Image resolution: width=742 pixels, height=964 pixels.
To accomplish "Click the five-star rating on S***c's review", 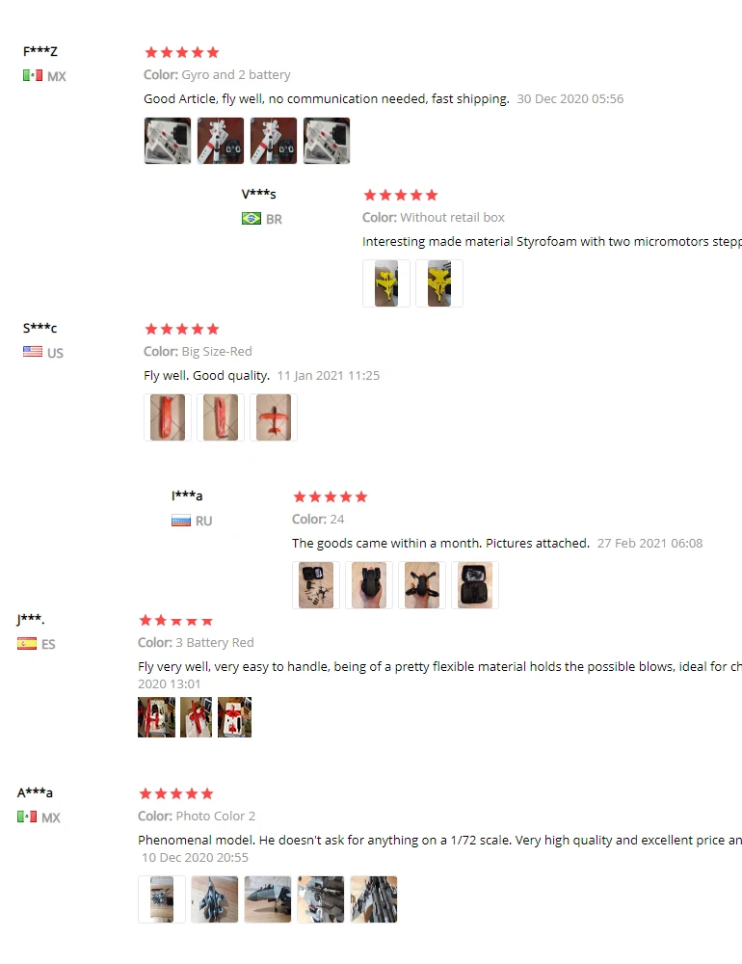I will pos(182,329).
